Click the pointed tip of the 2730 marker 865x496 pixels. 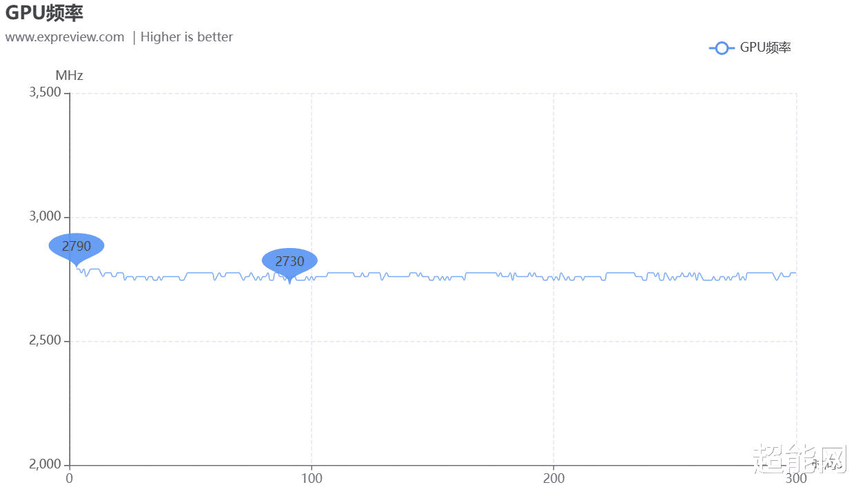(289, 282)
